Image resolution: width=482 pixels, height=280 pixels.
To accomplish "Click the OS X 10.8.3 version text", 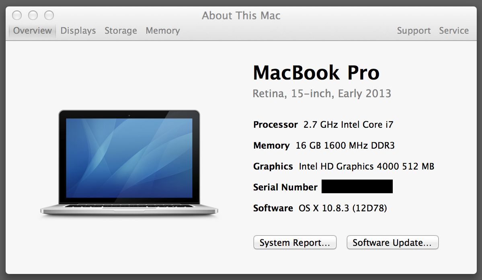I will click(343, 208).
